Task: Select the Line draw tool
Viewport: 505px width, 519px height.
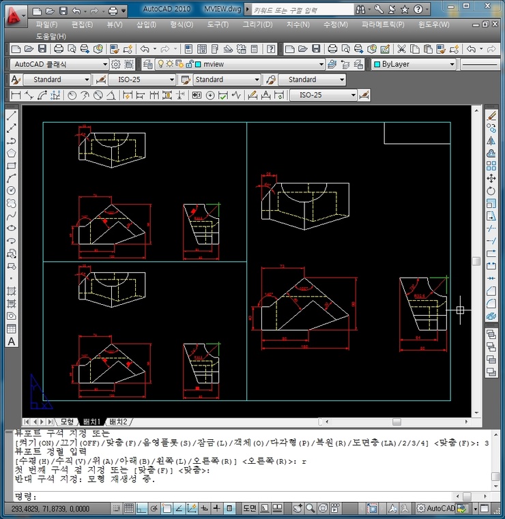Action: (x=12, y=115)
